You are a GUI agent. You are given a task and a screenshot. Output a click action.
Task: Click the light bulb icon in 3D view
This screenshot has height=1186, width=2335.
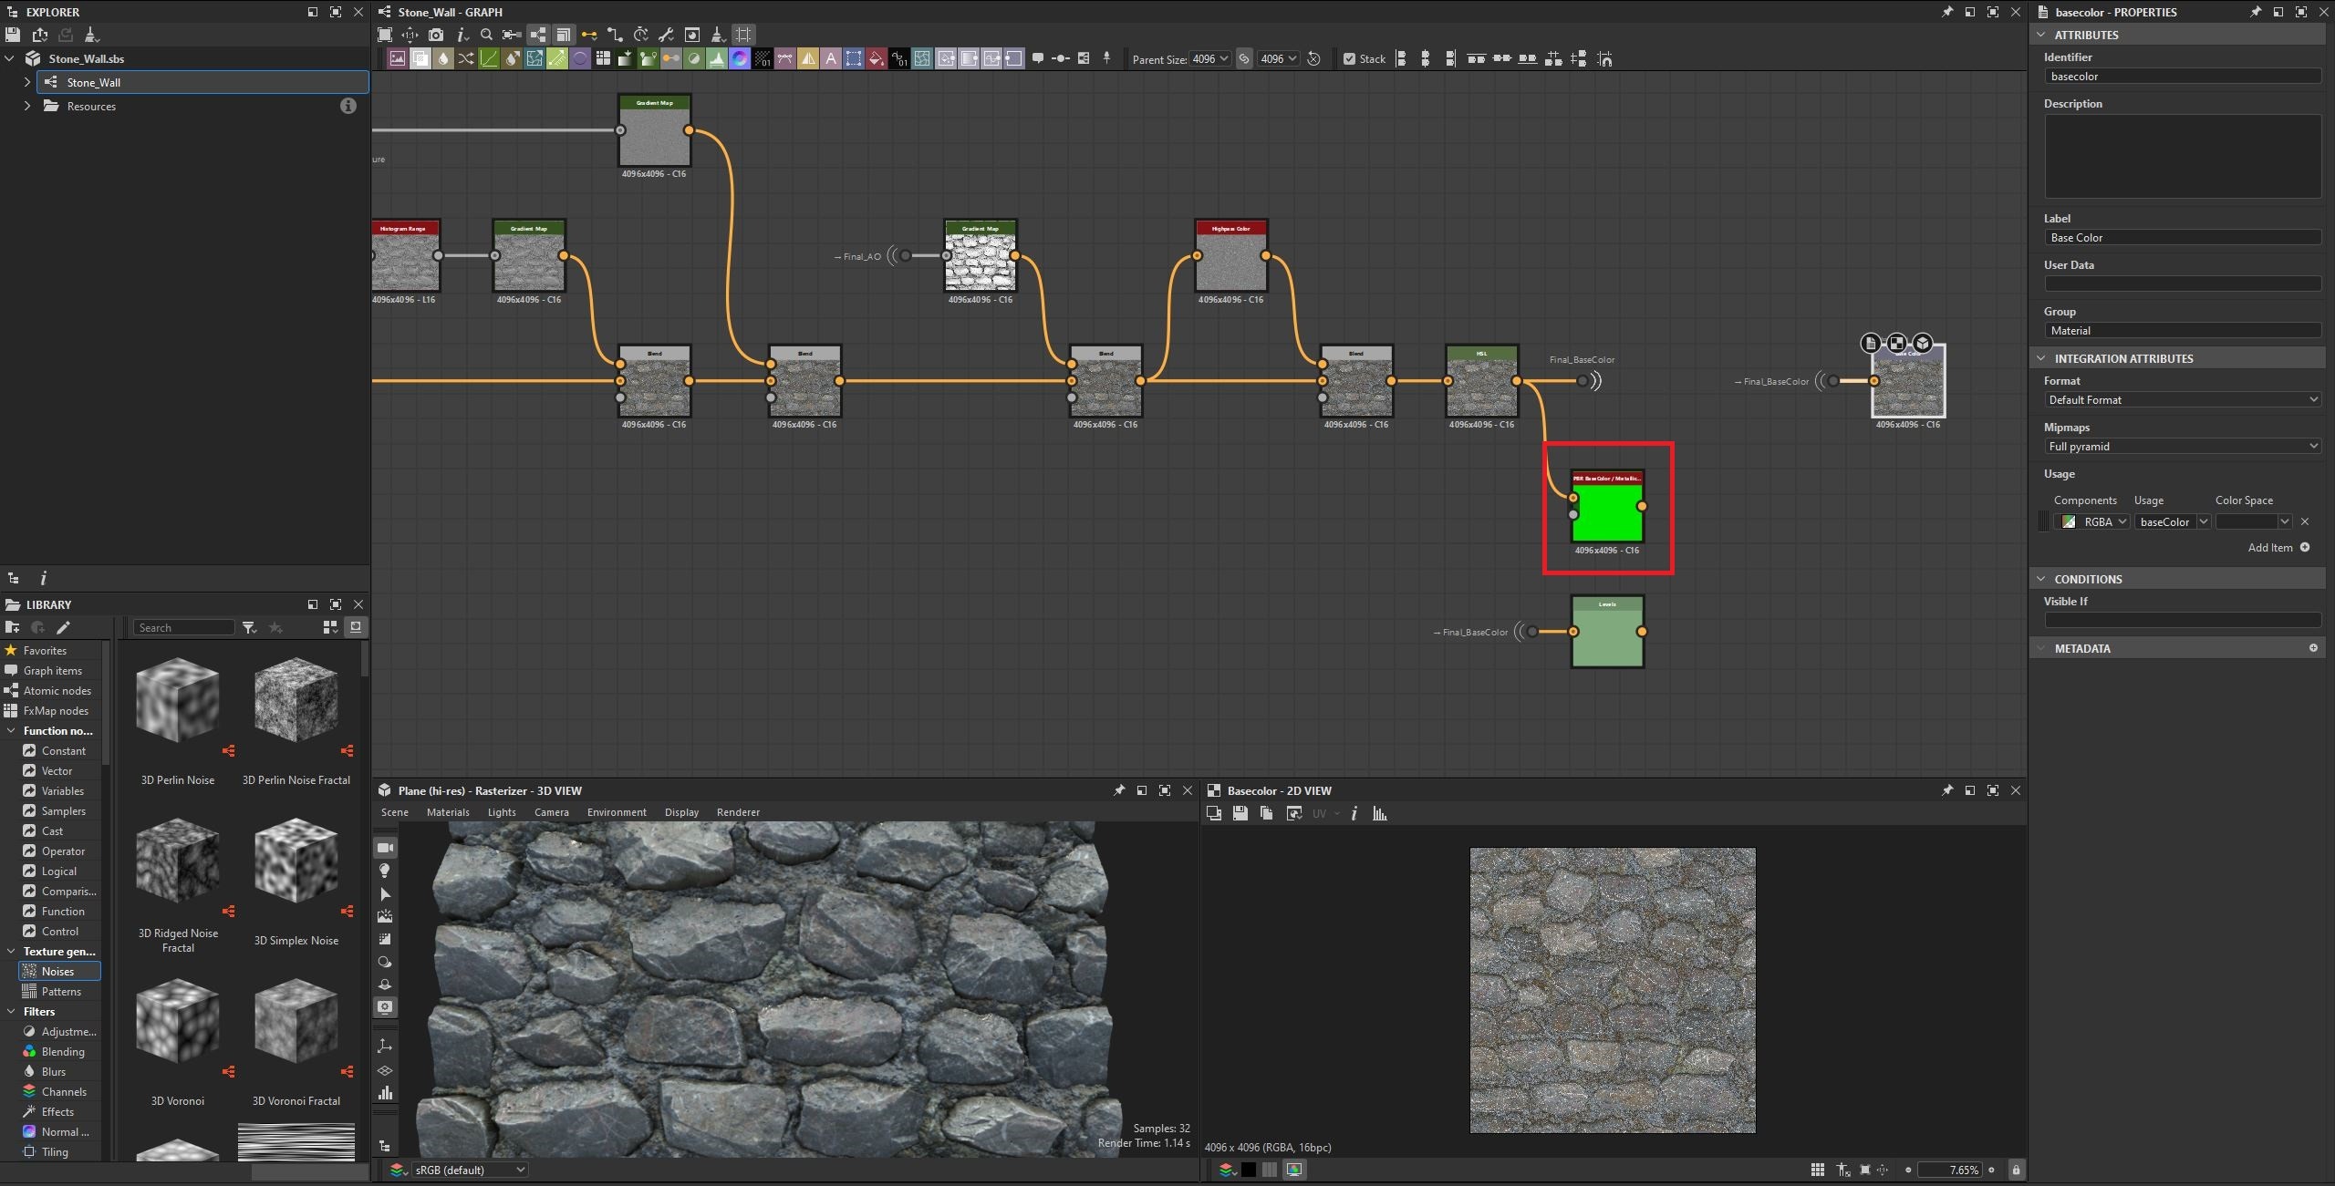tap(385, 871)
